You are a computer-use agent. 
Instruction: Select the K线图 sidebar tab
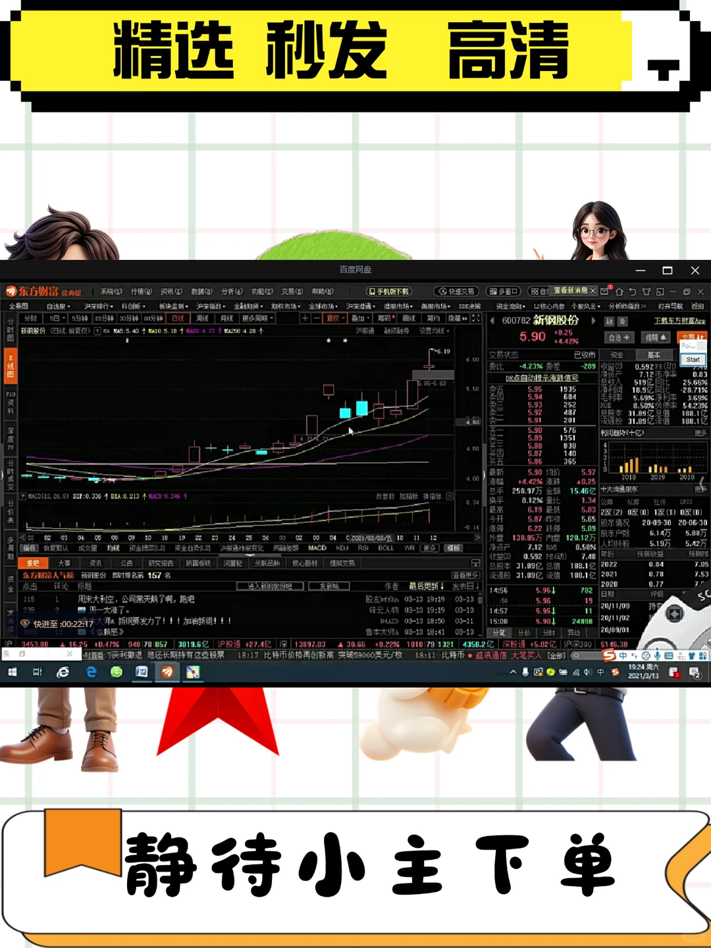11,365
